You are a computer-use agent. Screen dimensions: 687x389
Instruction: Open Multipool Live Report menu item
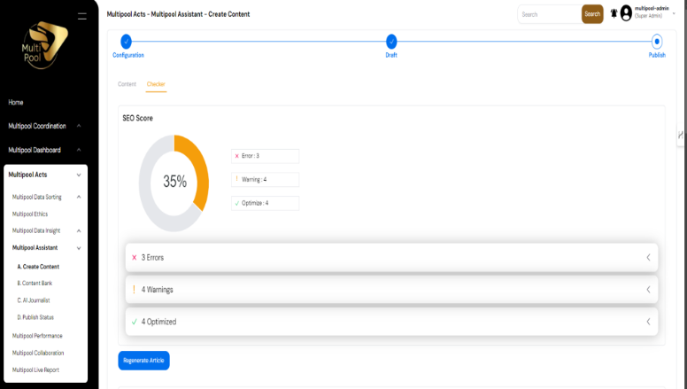(x=35, y=370)
